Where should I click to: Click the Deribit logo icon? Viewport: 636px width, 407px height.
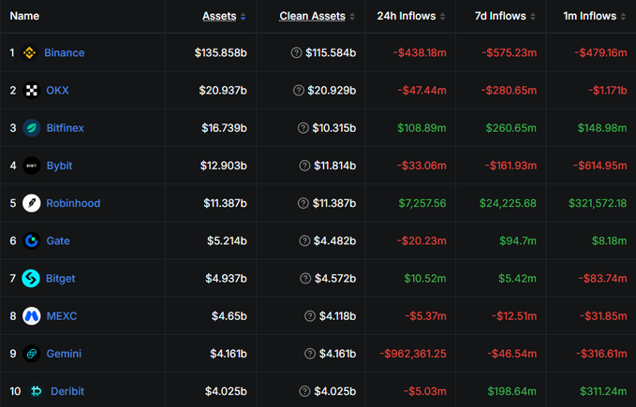(37, 391)
